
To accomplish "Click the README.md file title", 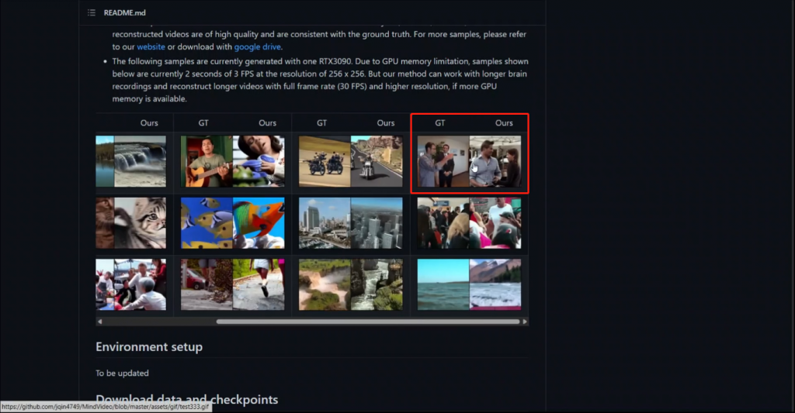I will coord(125,12).
